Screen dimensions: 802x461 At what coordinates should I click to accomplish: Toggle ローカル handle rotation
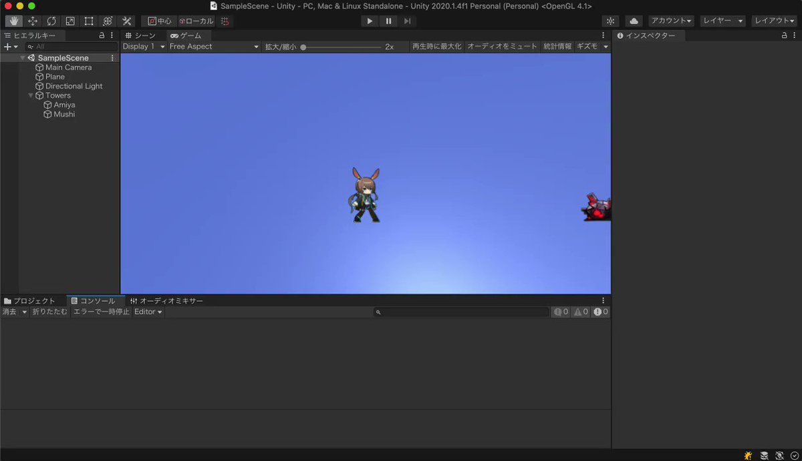pos(196,21)
